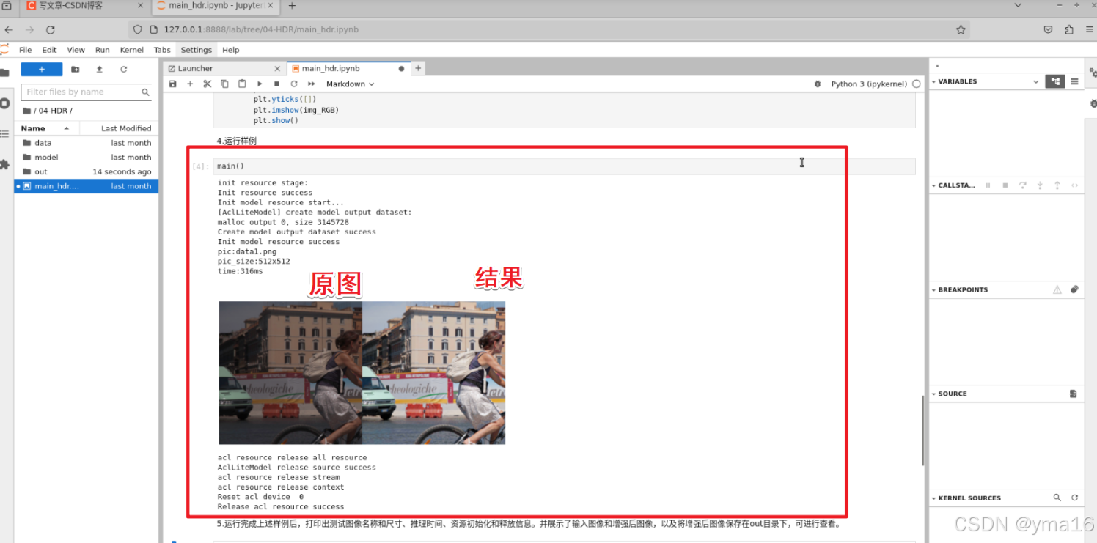Open the file browser sidebar folder icon

pos(4,73)
